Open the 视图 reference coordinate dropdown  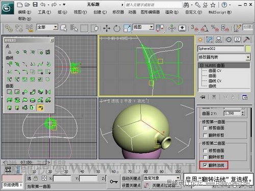(151, 27)
